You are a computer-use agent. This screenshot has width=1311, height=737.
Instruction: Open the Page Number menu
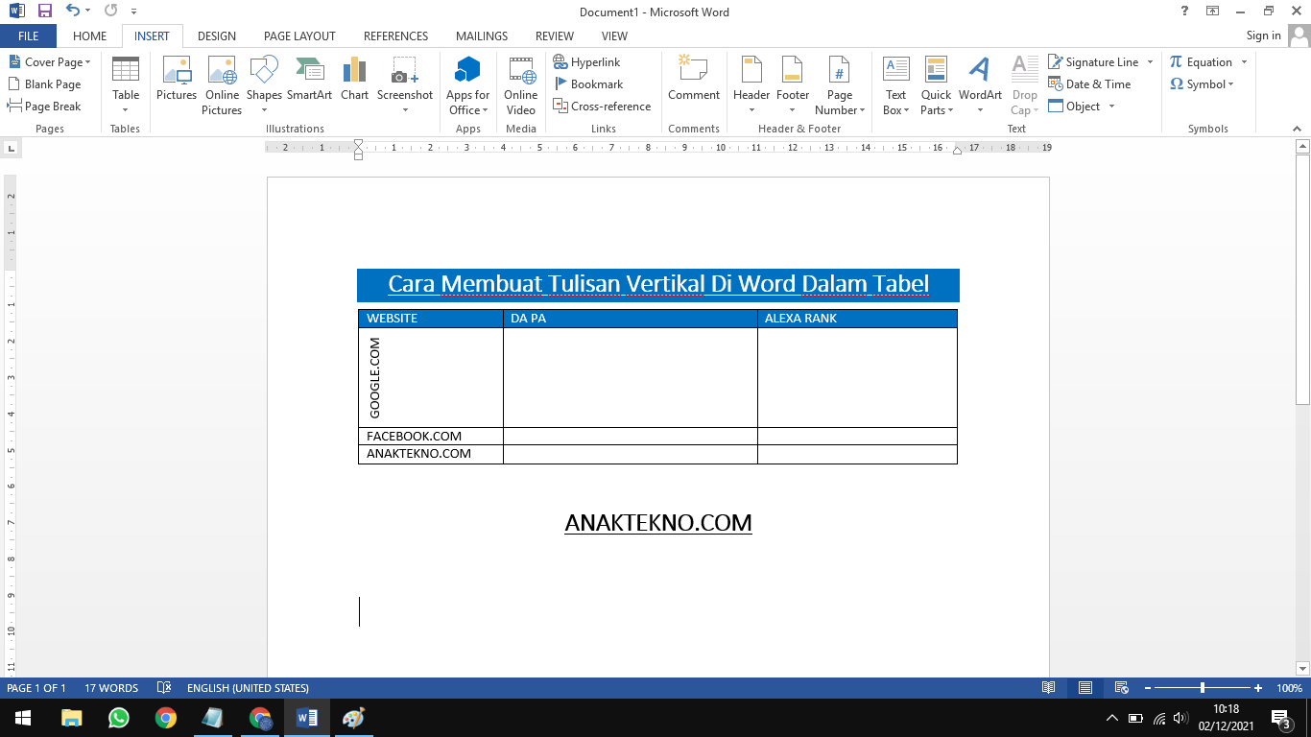tap(840, 85)
